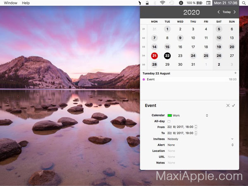Click the purple event color dot
Image resolution: width=248 pixels, height=186 pixels.
click(144, 79)
